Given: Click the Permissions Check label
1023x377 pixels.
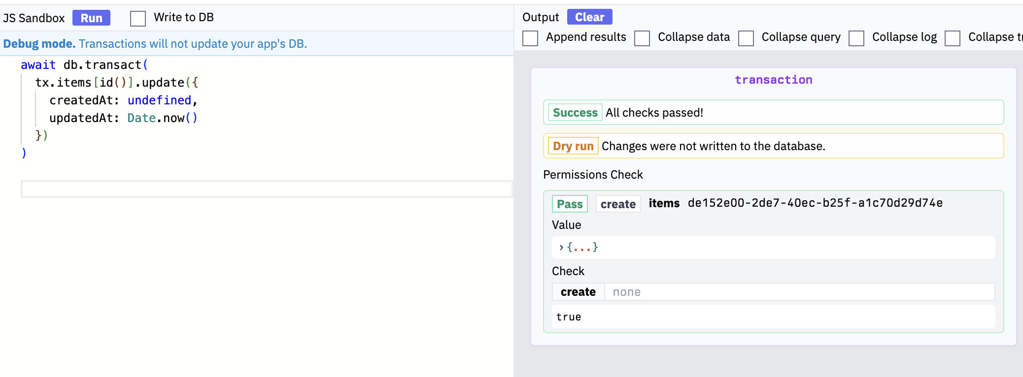Looking at the screenshot, I should pyautogui.click(x=593, y=175).
